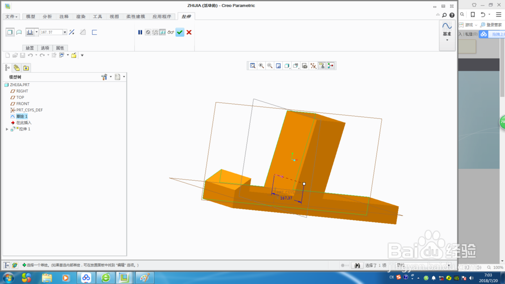Screen dimensions: 505x284
Task: Toggle spin center display icon
Action: coord(330,66)
